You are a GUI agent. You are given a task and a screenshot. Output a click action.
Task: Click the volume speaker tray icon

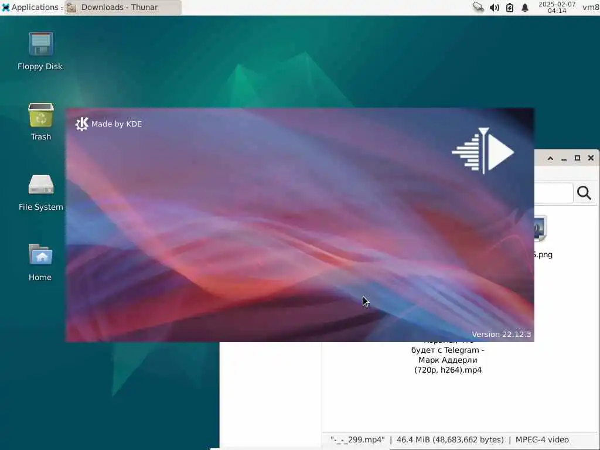click(x=494, y=7)
